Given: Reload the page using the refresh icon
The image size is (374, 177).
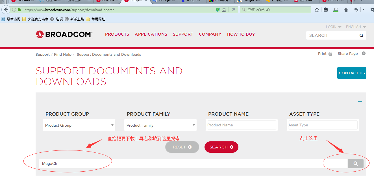Looking at the screenshot, I should (x=233, y=10).
